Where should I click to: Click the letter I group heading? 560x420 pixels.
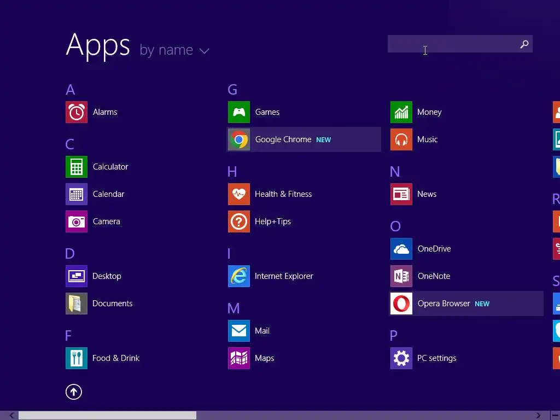coord(229,254)
